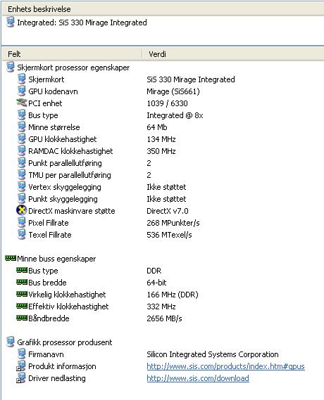Screen dimensions: 324x400
Task: Click the icon beside Punkt parallellutføring
Action: coord(22,163)
